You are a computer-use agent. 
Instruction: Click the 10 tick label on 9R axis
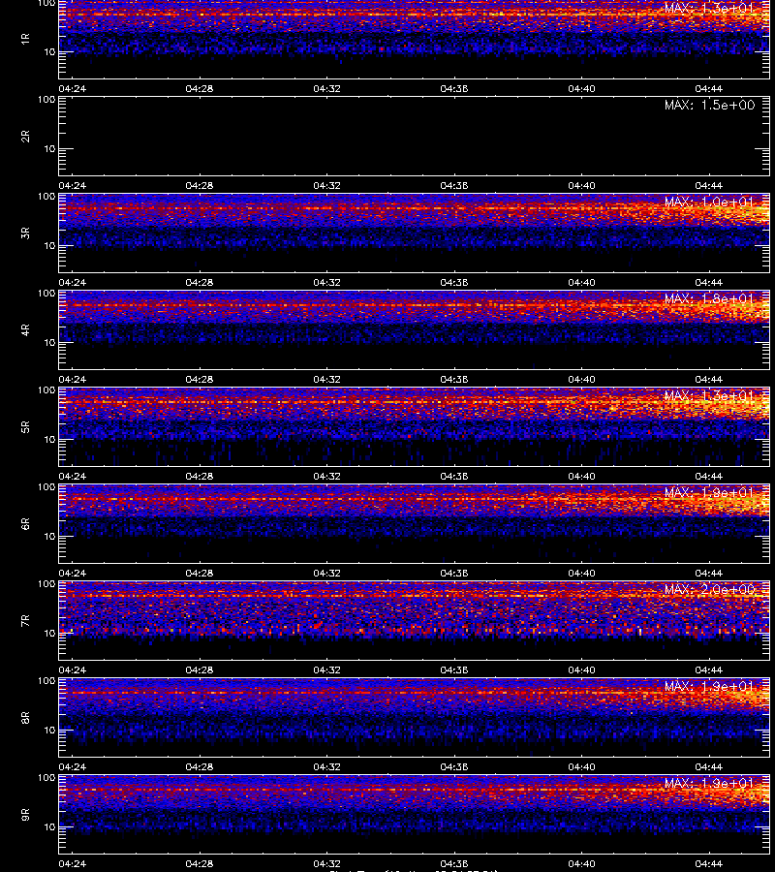pyautogui.click(x=49, y=827)
